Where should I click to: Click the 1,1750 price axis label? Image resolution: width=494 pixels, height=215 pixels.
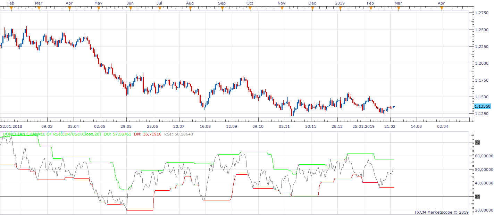point(482,80)
